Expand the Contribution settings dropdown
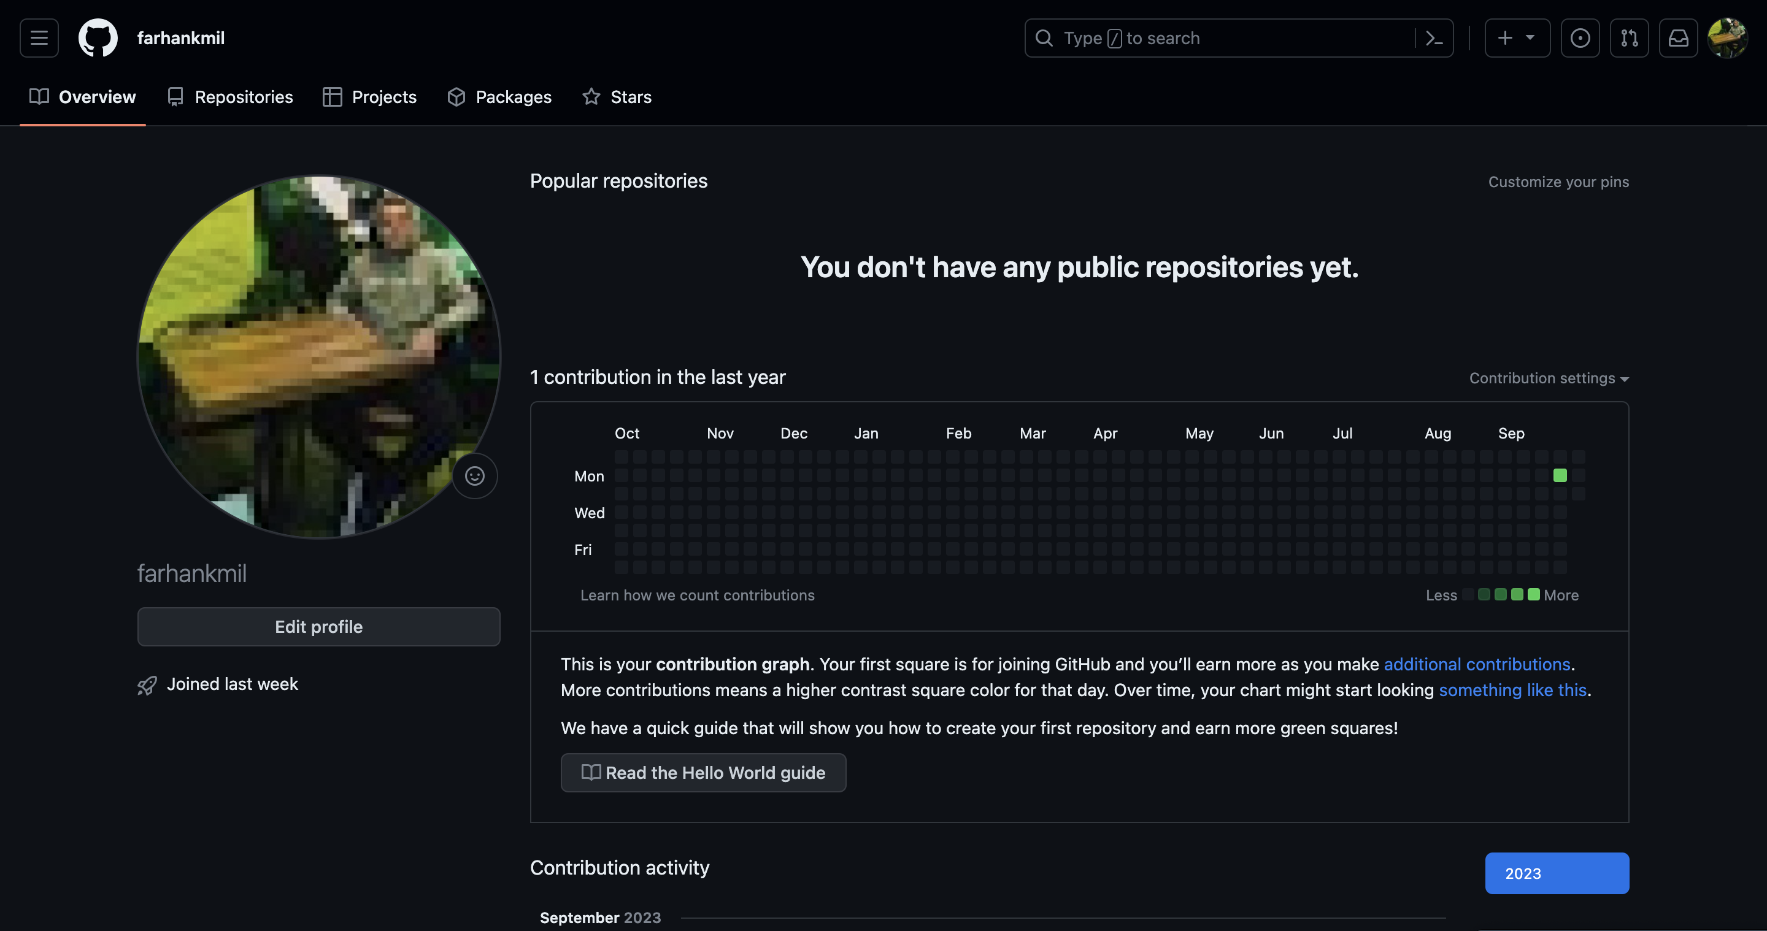1767x931 pixels. click(x=1549, y=378)
